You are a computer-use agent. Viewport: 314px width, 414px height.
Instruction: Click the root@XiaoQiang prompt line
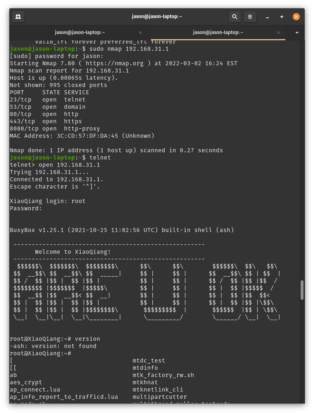coord(40,353)
